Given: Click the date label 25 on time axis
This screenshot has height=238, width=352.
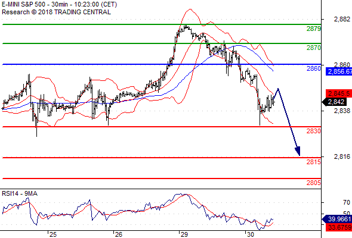Looking at the screenshot, I should [x=53, y=234].
